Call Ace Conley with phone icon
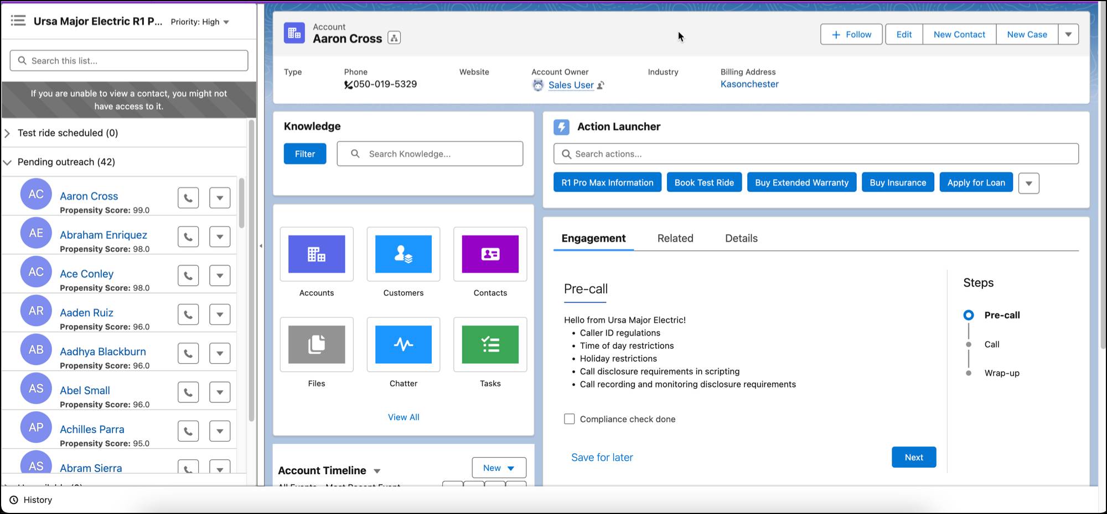The image size is (1107, 514). (188, 275)
